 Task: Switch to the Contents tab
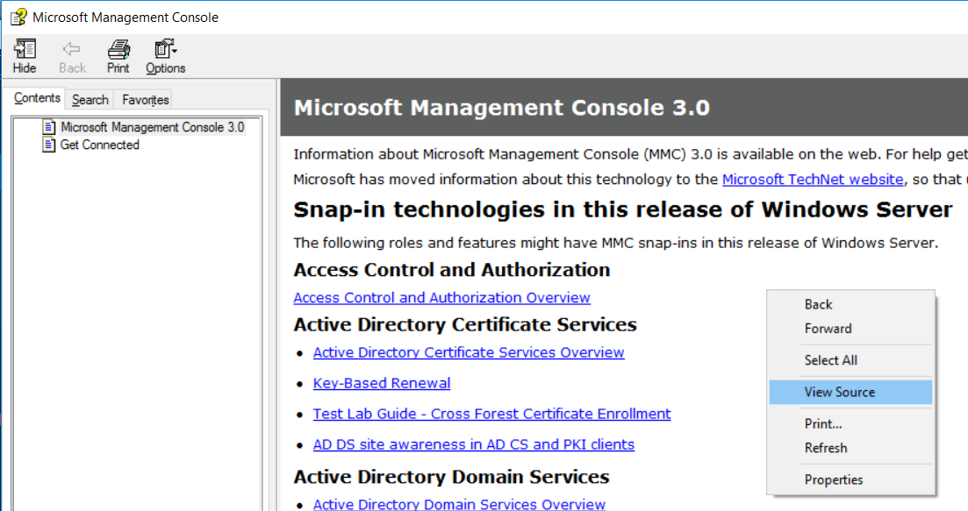pyautogui.click(x=37, y=98)
